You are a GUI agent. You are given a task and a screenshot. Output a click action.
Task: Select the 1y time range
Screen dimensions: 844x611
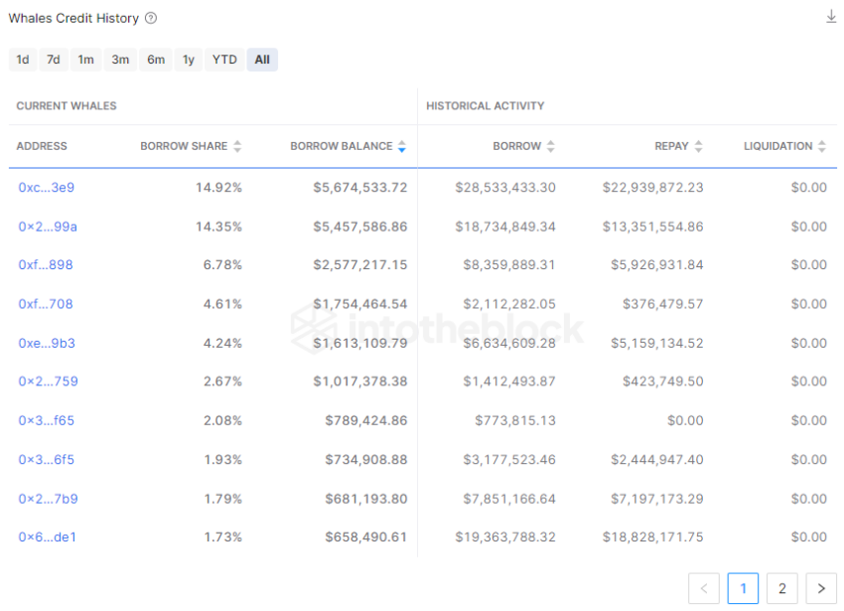[x=189, y=60]
